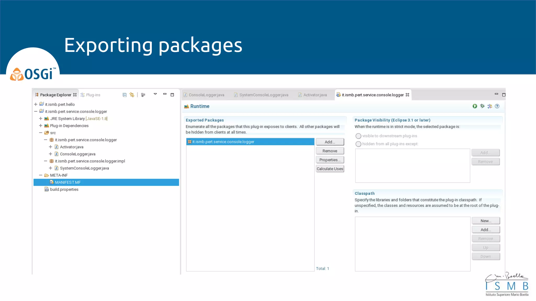
Task: Expand Plug-in Dependencies node
Action: [x=41, y=125]
